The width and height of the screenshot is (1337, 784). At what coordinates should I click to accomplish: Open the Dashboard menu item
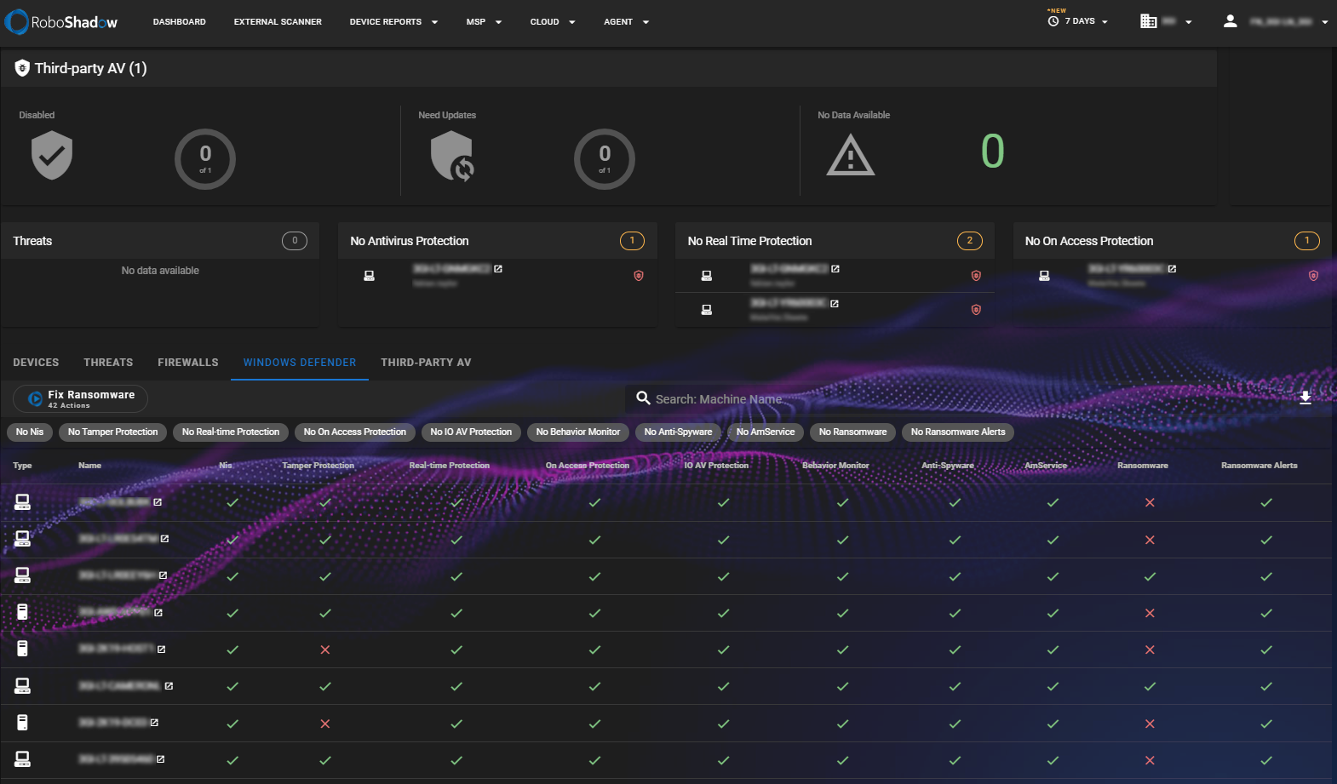[x=179, y=22]
